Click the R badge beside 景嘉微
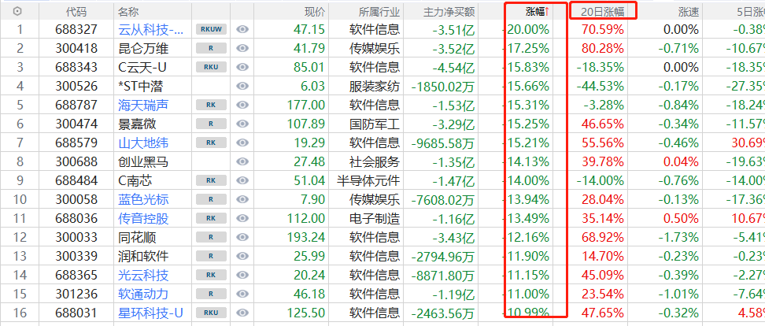 pyautogui.click(x=211, y=124)
